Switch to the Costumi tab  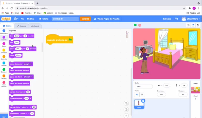click(x=21, y=26)
